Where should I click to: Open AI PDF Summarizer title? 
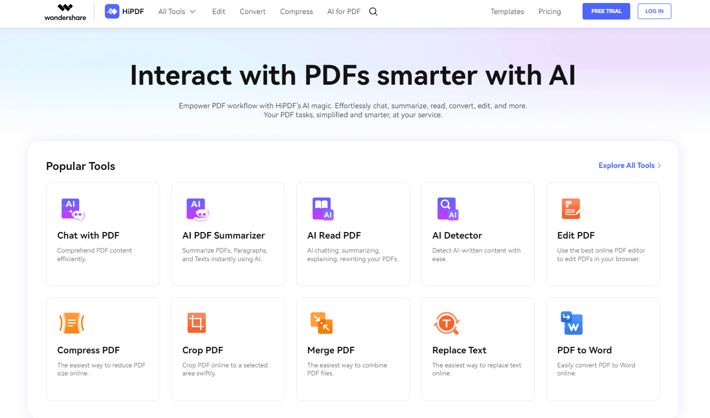223,236
